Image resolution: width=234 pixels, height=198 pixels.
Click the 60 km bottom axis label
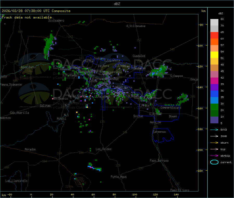93,194
